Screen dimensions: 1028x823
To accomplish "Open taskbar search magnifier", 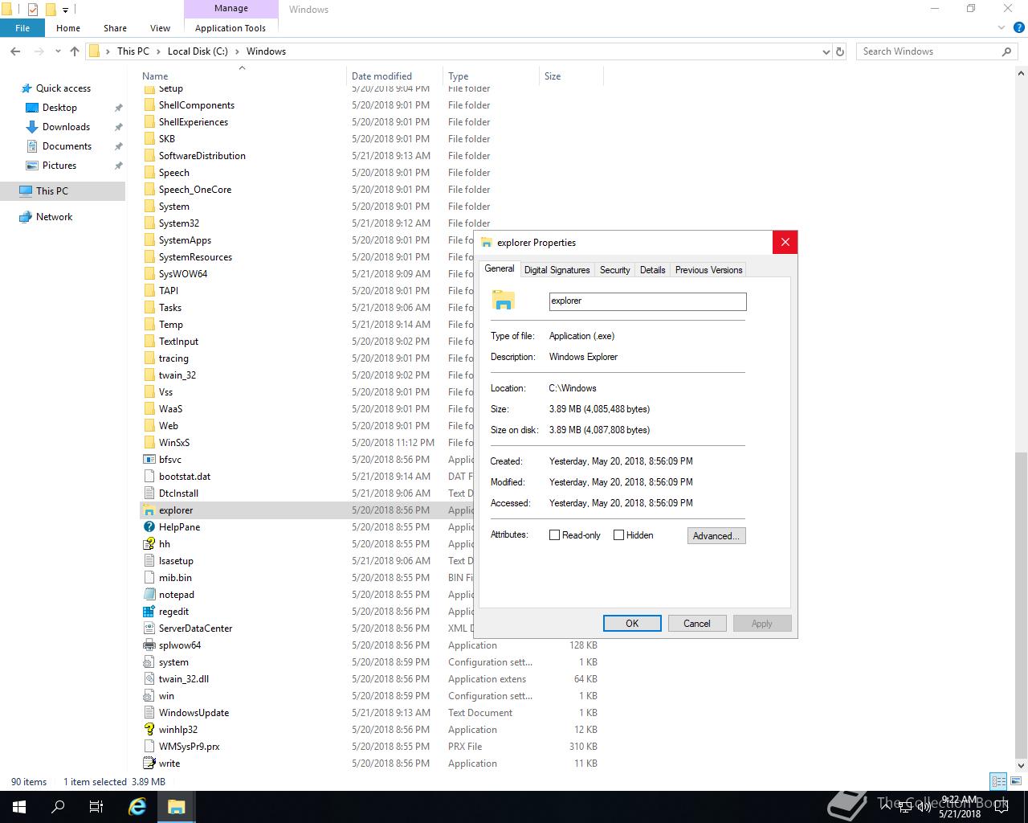I will pos(58,807).
